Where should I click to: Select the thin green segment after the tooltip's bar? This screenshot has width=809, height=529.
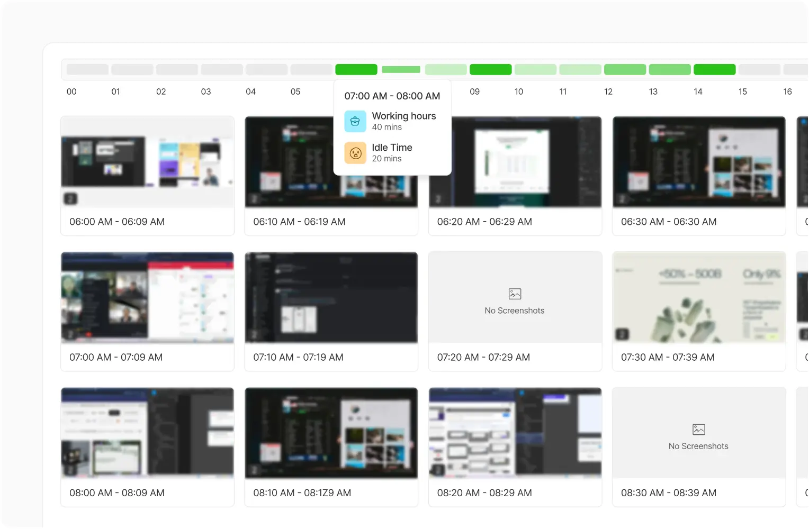[x=401, y=69]
